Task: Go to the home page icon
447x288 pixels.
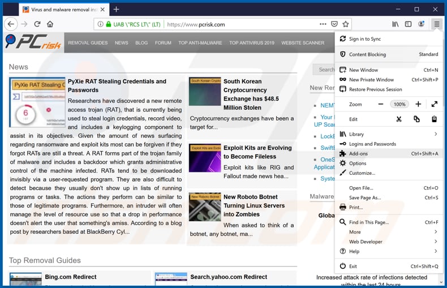Action: tap(50, 24)
